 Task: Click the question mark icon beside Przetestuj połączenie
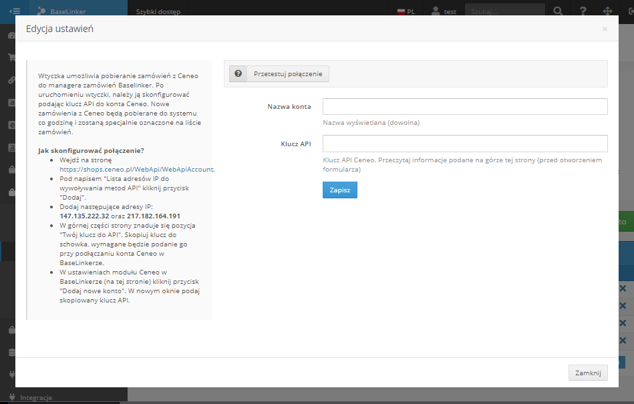point(238,73)
